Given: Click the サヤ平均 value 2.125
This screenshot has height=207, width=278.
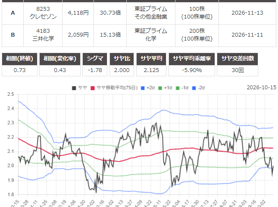Looking at the screenshot, I should (151, 70).
